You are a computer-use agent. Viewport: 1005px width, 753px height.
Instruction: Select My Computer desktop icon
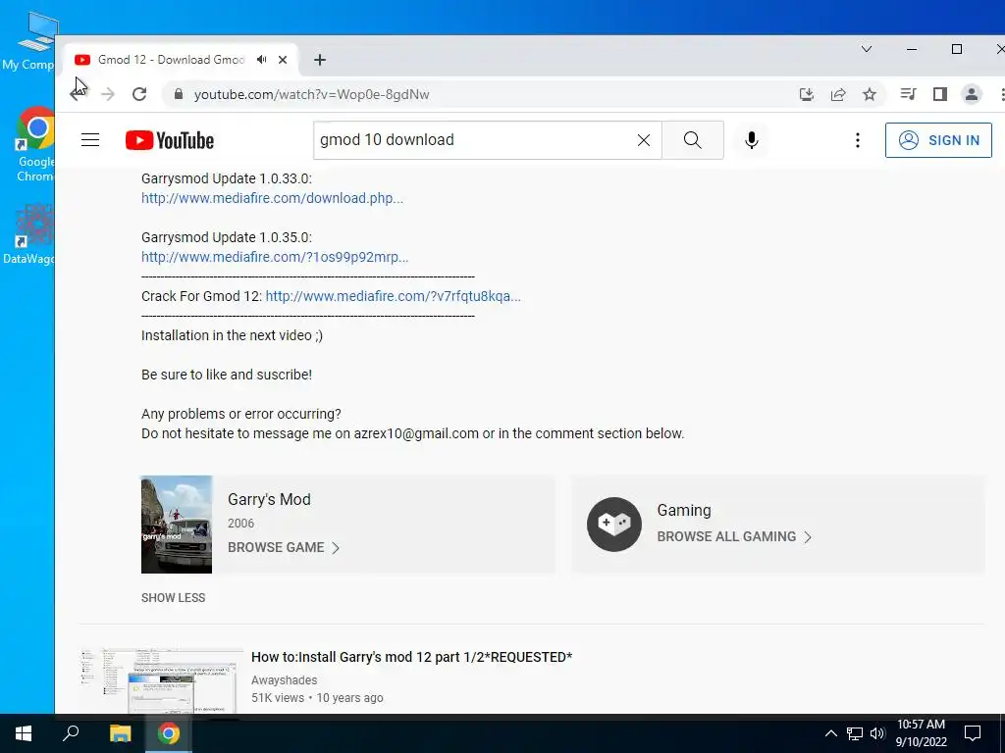click(x=28, y=40)
